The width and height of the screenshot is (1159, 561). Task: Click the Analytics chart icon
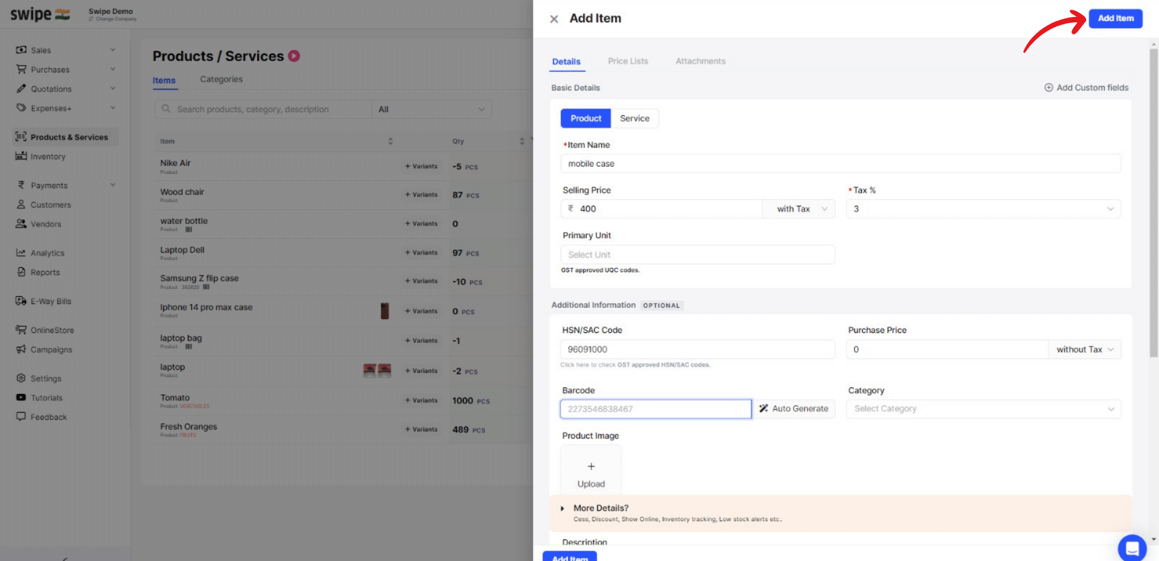click(21, 253)
